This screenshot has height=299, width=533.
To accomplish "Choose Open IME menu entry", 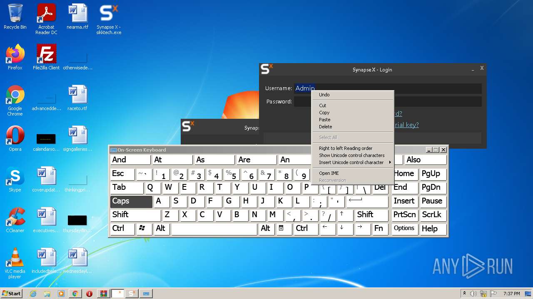I will pos(353,173).
